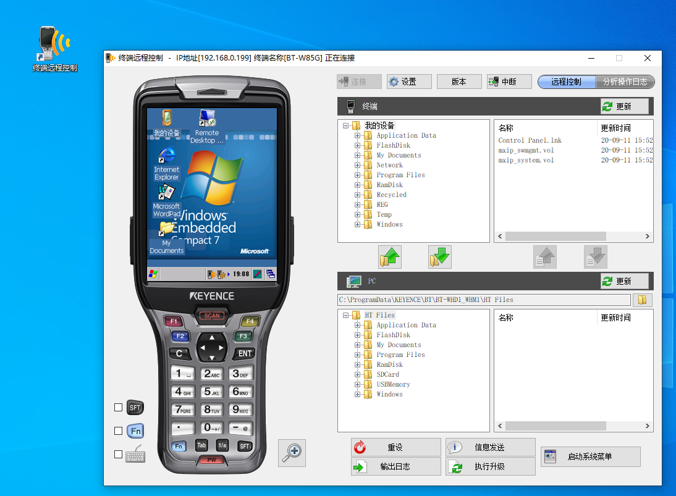Click the ENT key on the handheld
Image resolution: width=676 pixels, height=496 pixels.
coord(245,353)
